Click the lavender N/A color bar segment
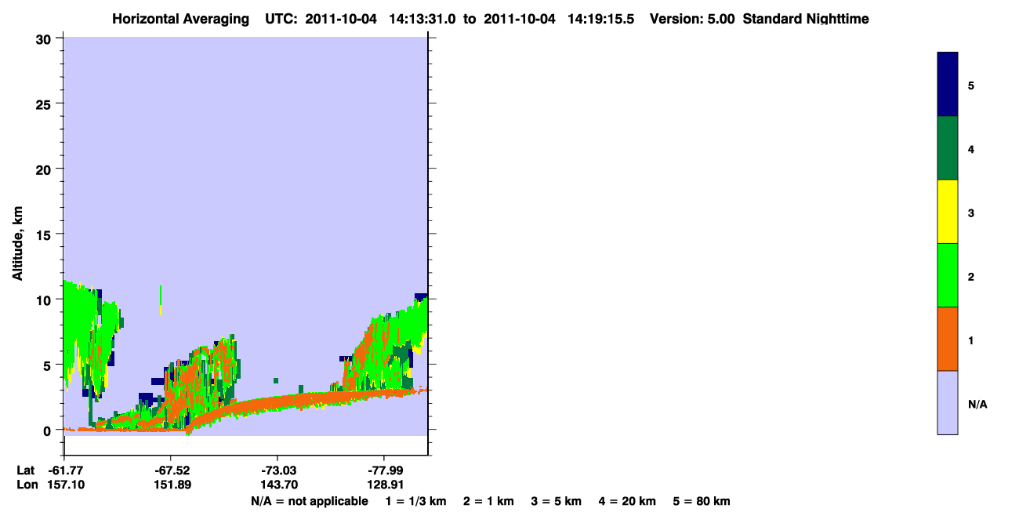The width and height of the screenshot is (1019, 523). coord(948,402)
